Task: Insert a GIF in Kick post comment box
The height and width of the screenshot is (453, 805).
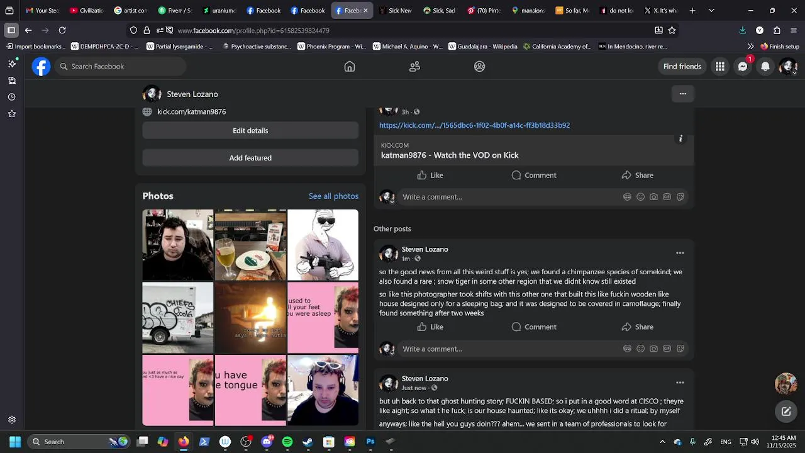Action: pyautogui.click(x=667, y=197)
